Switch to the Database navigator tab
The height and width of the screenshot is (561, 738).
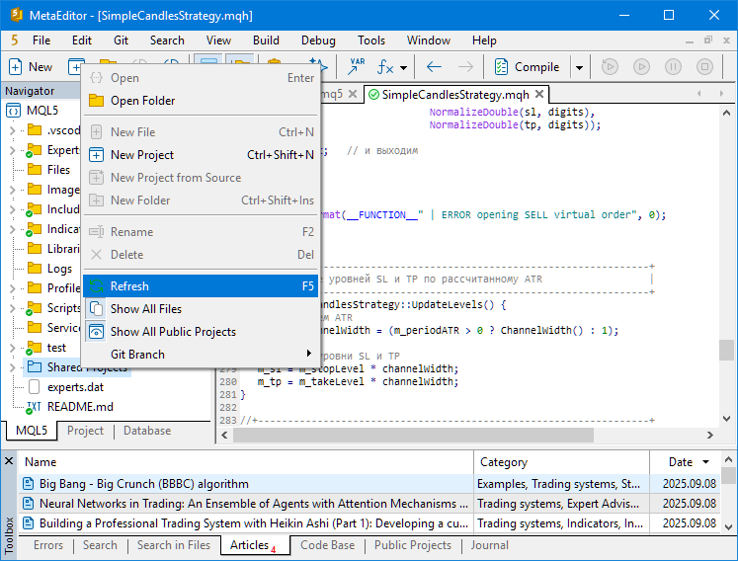pyautogui.click(x=146, y=431)
